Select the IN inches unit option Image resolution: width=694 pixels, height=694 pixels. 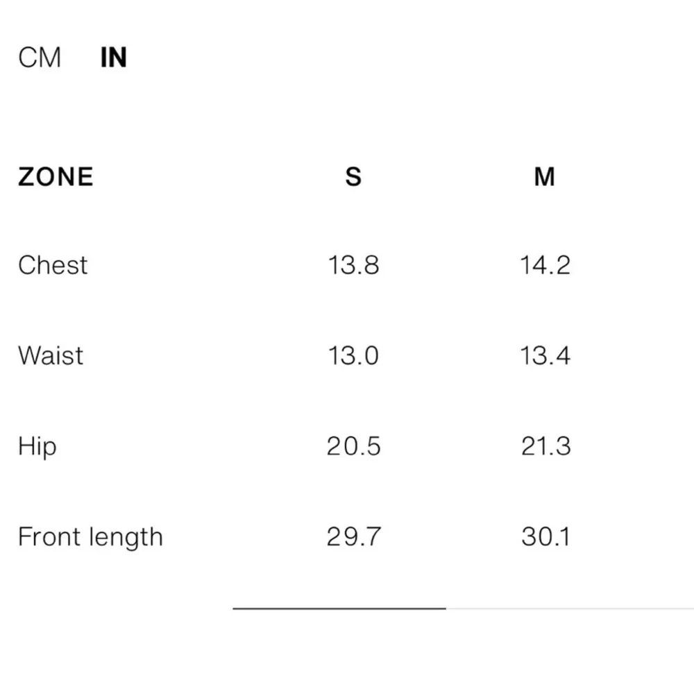click(x=114, y=58)
